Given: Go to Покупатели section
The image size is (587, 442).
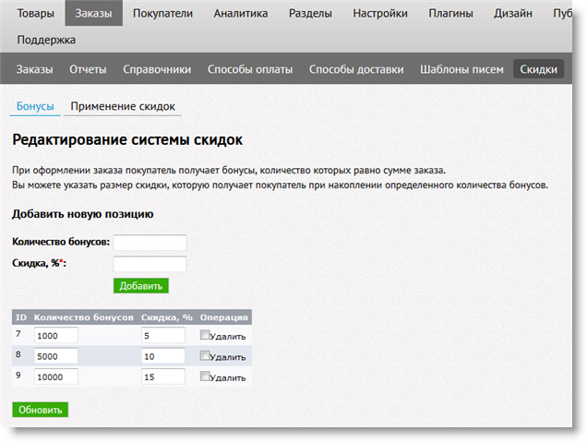Looking at the screenshot, I should (x=162, y=14).
